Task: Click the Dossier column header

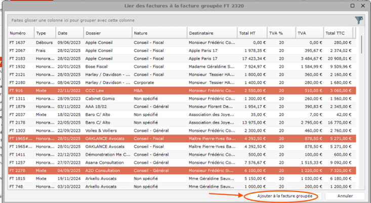Action: pos(107,32)
